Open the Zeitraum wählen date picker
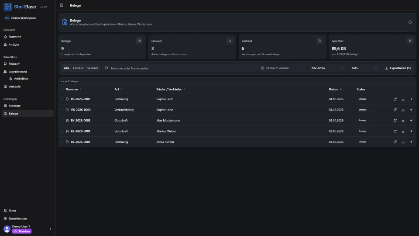The width and height of the screenshot is (419, 236). click(x=282, y=68)
